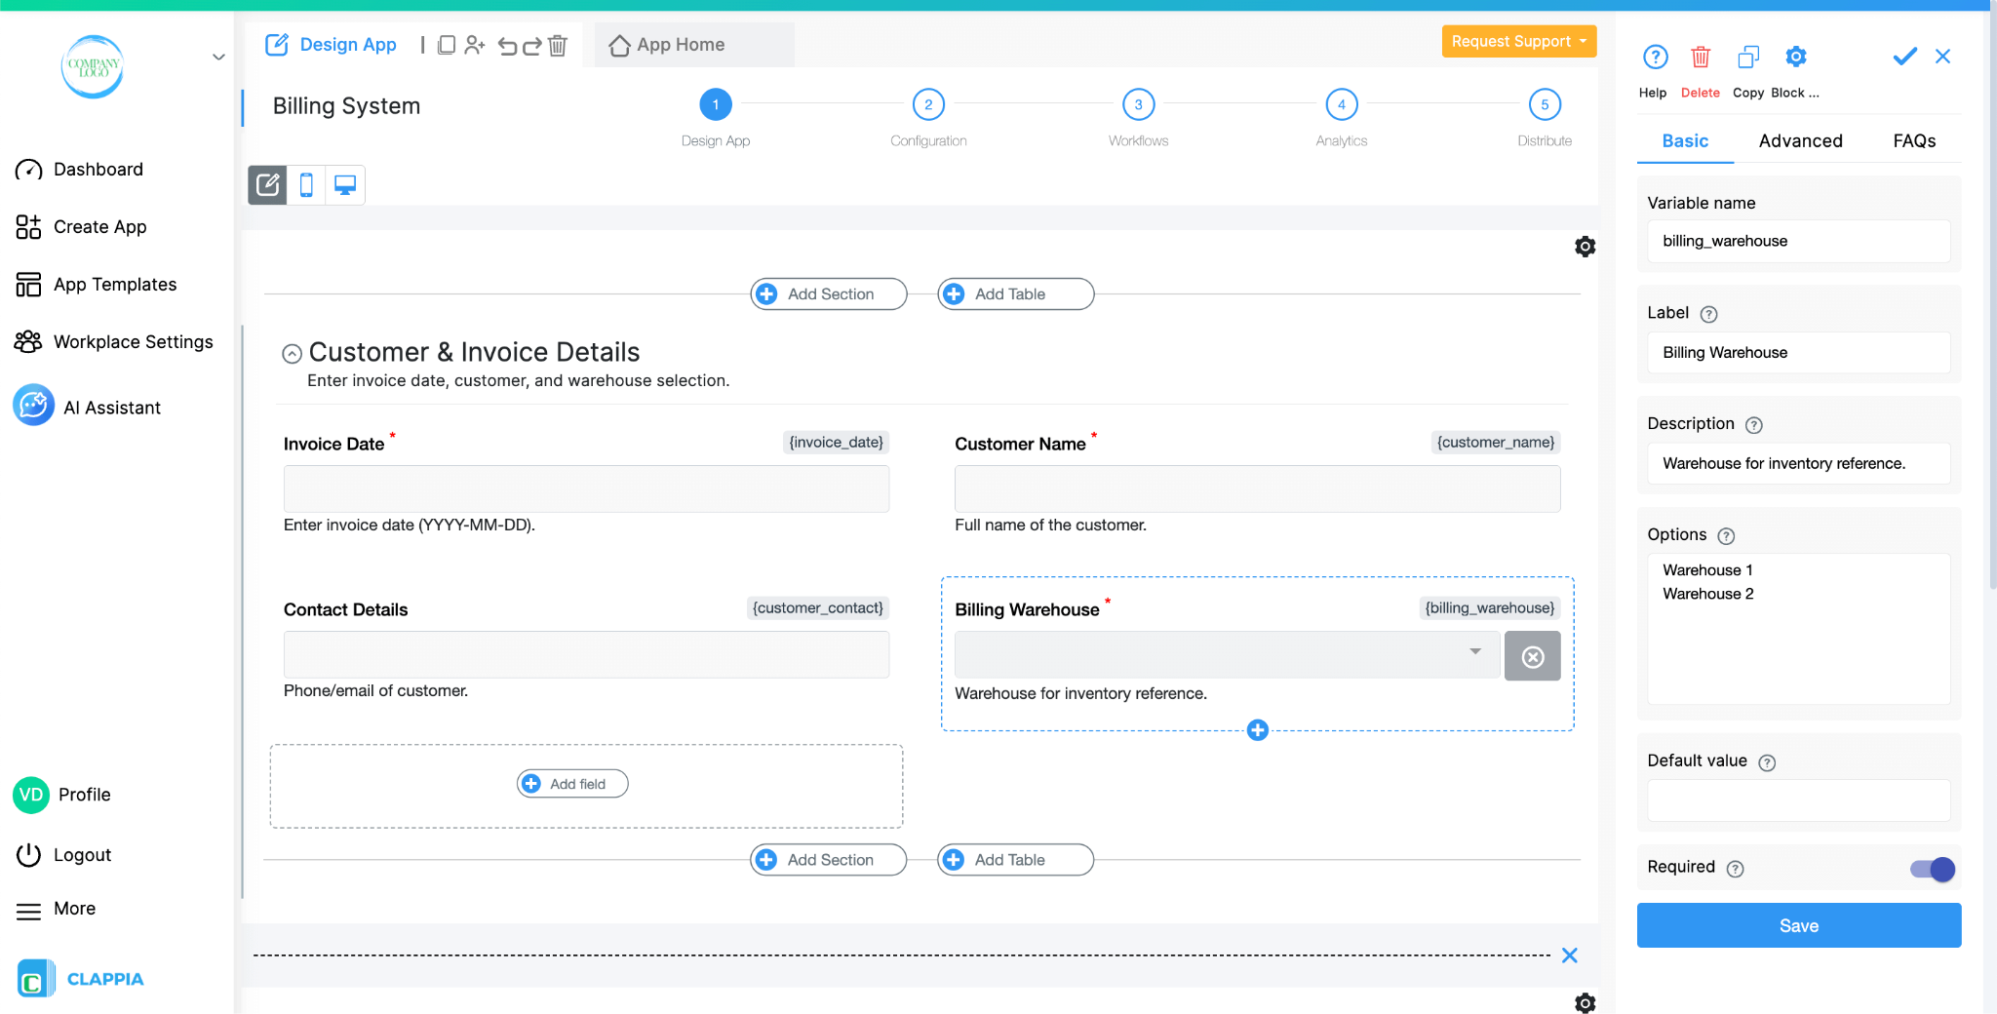Collapse the Customer & Invoice Details section
The width and height of the screenshot is (1997, 1014).
292,352
